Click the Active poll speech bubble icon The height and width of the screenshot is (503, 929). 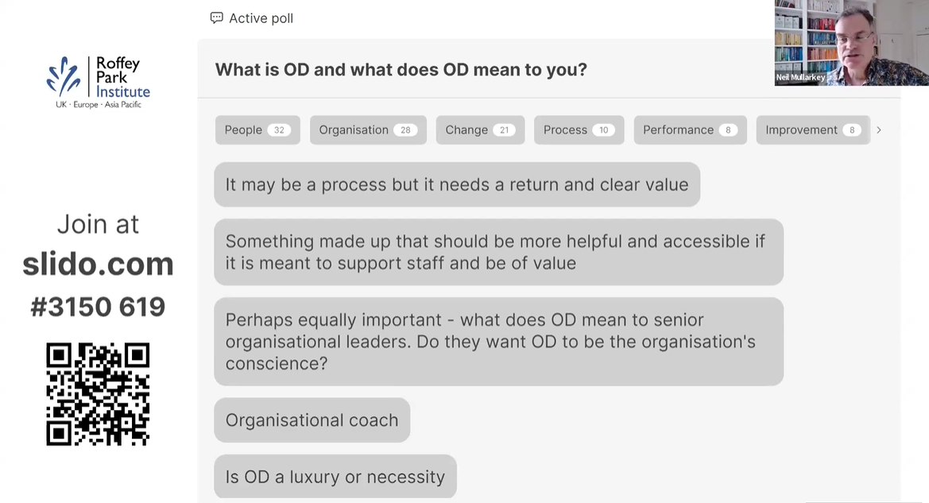click(216, 17)
